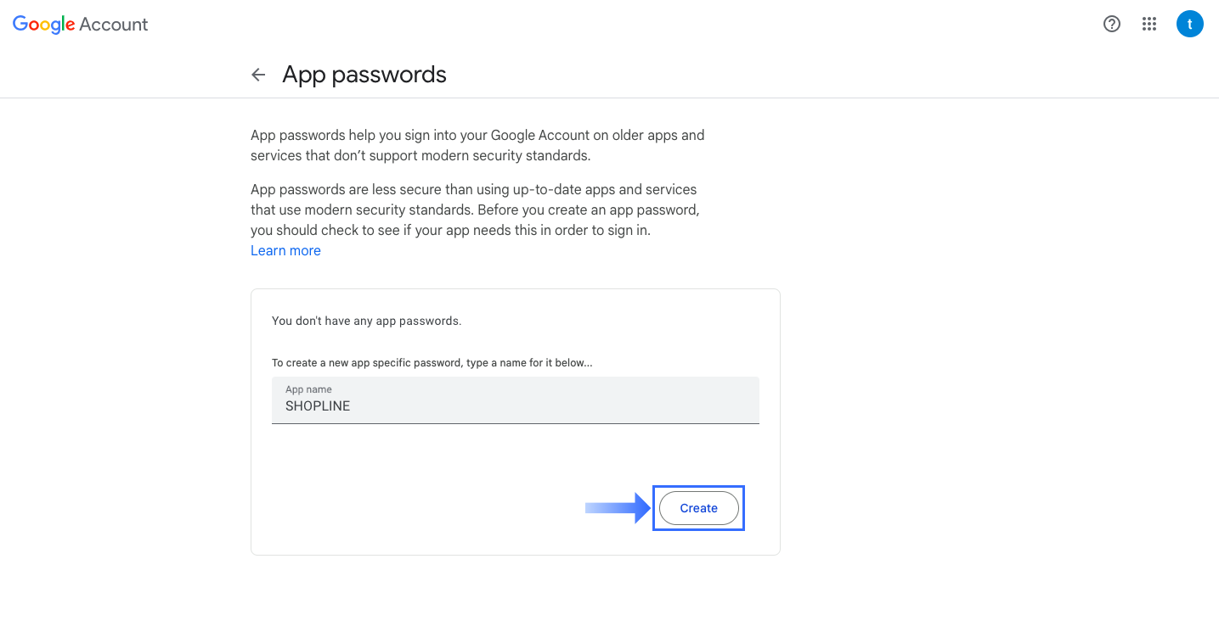
Task: Click the blue profile avatar with letter t
Action: point(1189,24)
